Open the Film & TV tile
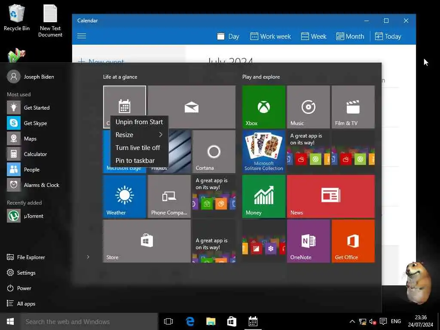Screen dimensions: 440x330 (x=353, y=107)
